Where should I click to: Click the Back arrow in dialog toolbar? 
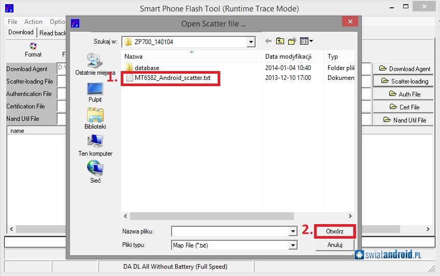tap(268, 42)
